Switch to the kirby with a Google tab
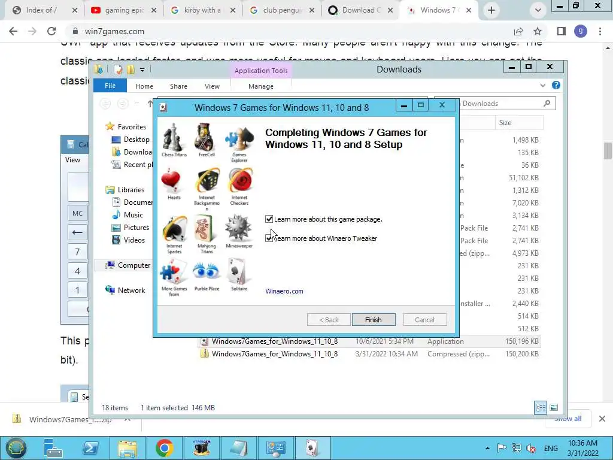The height and width of the screenshot is (460, 613). point(203,10)
